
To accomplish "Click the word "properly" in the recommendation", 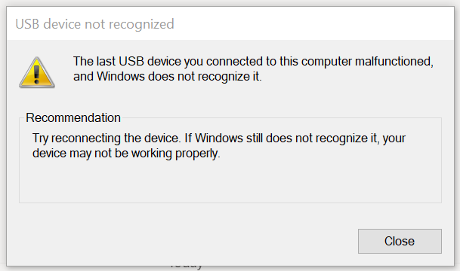I will (197, 153).
